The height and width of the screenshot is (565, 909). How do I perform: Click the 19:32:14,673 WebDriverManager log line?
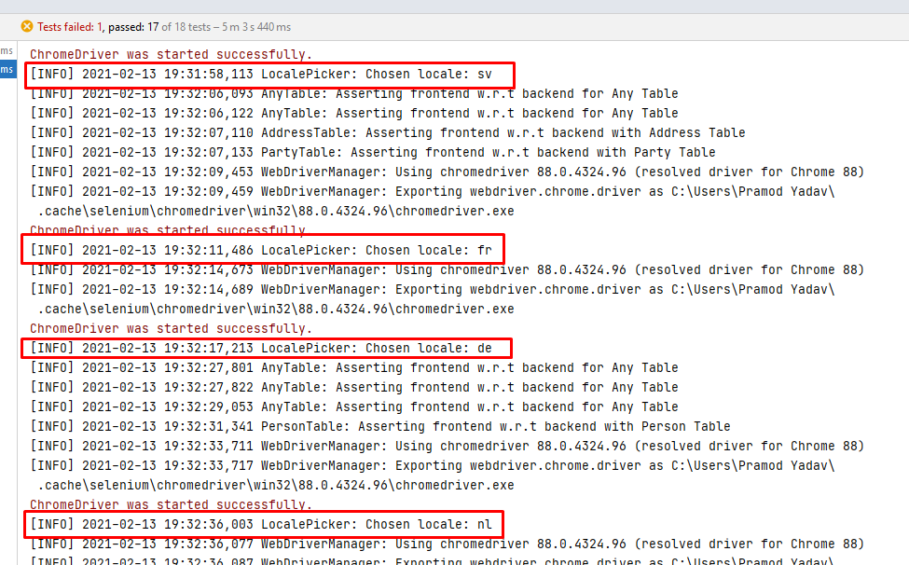coord(447,270)
